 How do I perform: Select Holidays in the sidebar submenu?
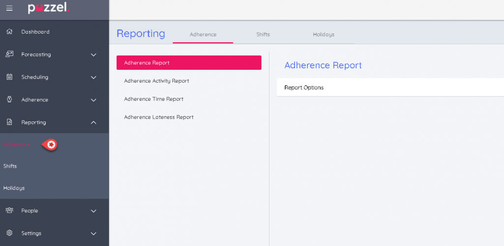14,188
